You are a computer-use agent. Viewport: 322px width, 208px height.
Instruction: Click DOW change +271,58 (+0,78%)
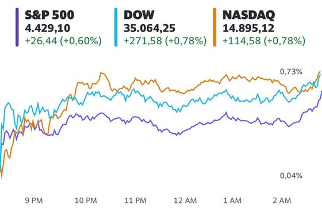pos(165,41)
